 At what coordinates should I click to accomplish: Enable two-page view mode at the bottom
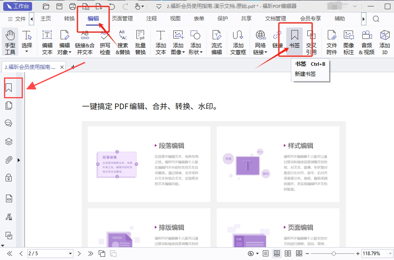[x=288, y=253]
